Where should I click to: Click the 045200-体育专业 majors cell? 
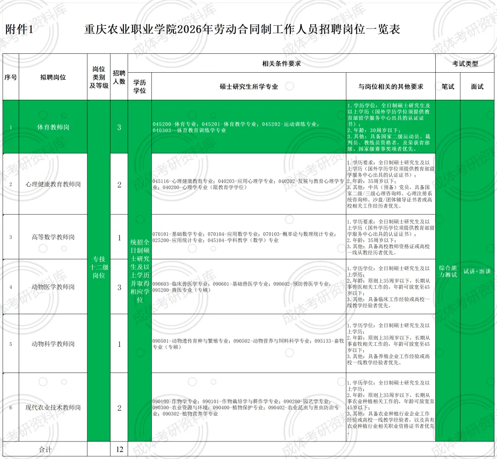[x=249, y=127]
